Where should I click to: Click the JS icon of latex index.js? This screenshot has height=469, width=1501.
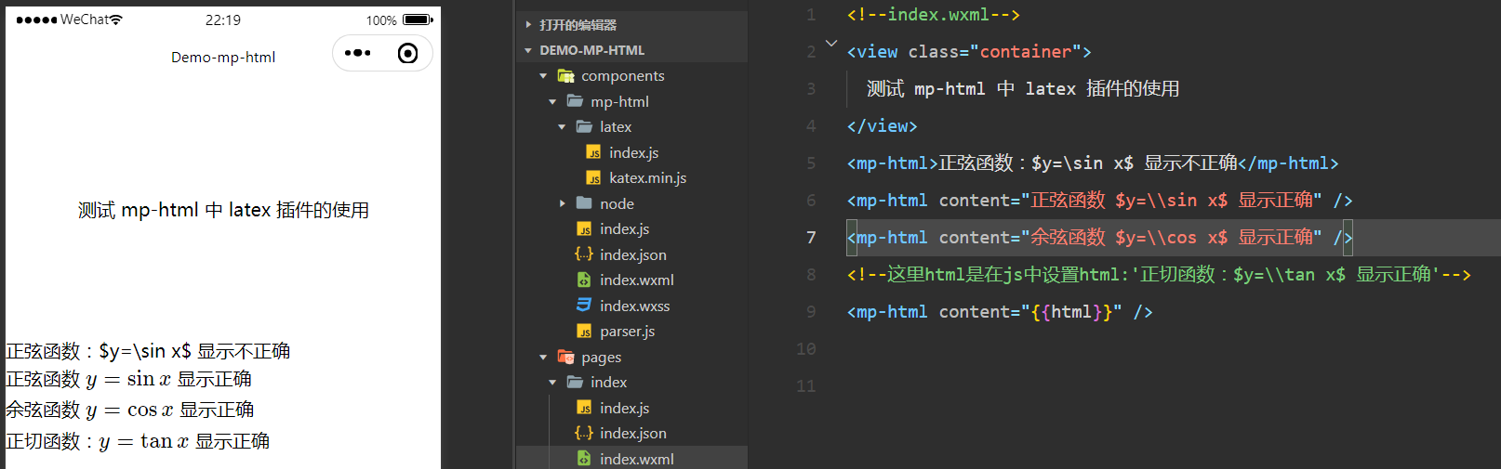point(593,152)
